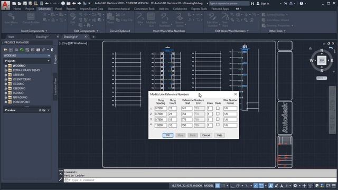
Task: Click the Next project drawing arrow icon
Action: (79, 4)
